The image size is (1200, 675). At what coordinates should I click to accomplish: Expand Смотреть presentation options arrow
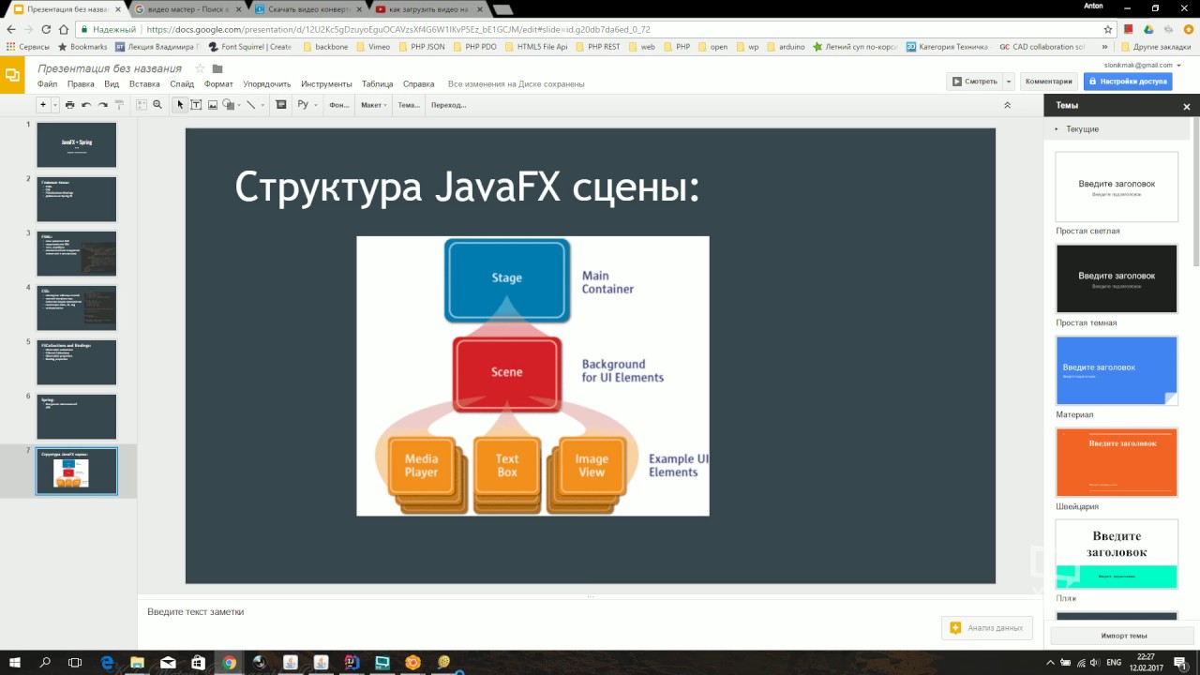(1009, 82)
